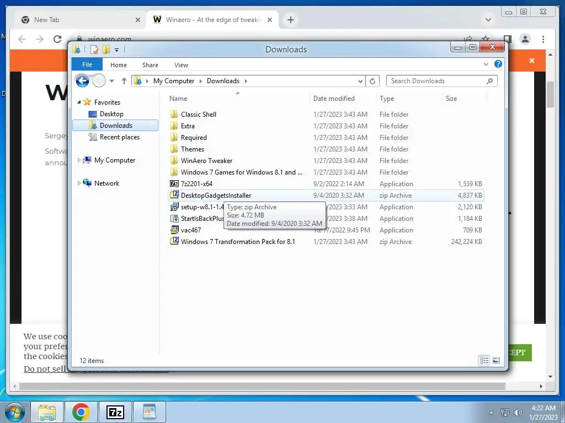Collapse the Favorites tree group
The image size is (565, 423).
click(x=79, y=102)
